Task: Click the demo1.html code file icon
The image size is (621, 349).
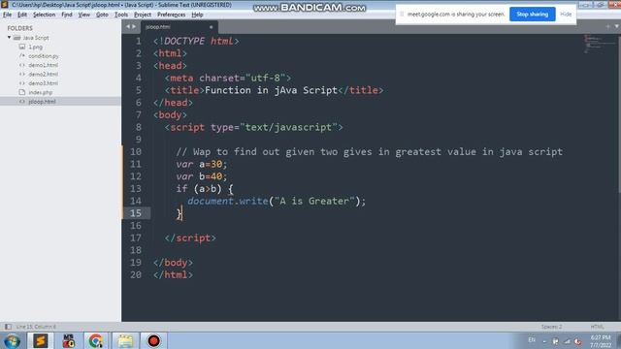Action: (x=22, y=65)
